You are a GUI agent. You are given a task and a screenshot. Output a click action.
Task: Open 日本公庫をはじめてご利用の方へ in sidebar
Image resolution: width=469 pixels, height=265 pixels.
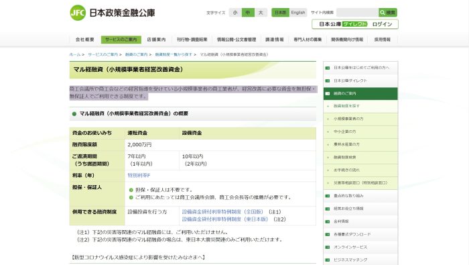(360, 68)
